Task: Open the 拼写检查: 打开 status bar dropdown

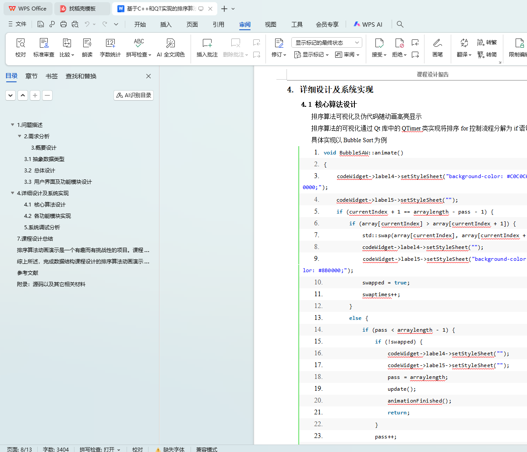Action: point(100,449)
